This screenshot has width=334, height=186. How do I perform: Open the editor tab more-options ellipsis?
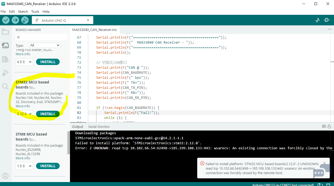[x=329, y=30]
